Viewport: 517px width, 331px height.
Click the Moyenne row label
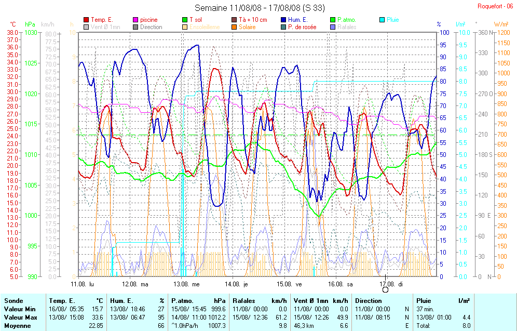[17, 326]
